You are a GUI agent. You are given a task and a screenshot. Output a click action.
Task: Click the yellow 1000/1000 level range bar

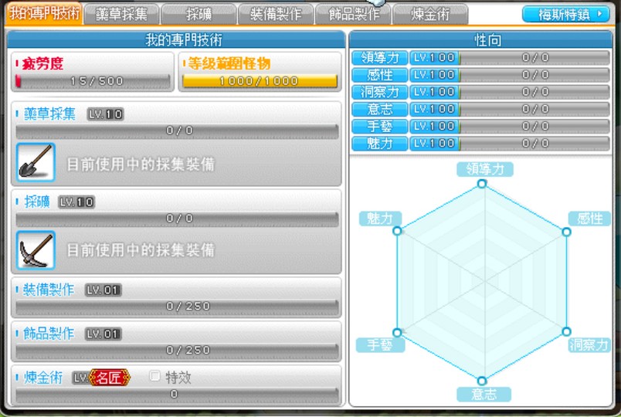click(x=260, y=81)
